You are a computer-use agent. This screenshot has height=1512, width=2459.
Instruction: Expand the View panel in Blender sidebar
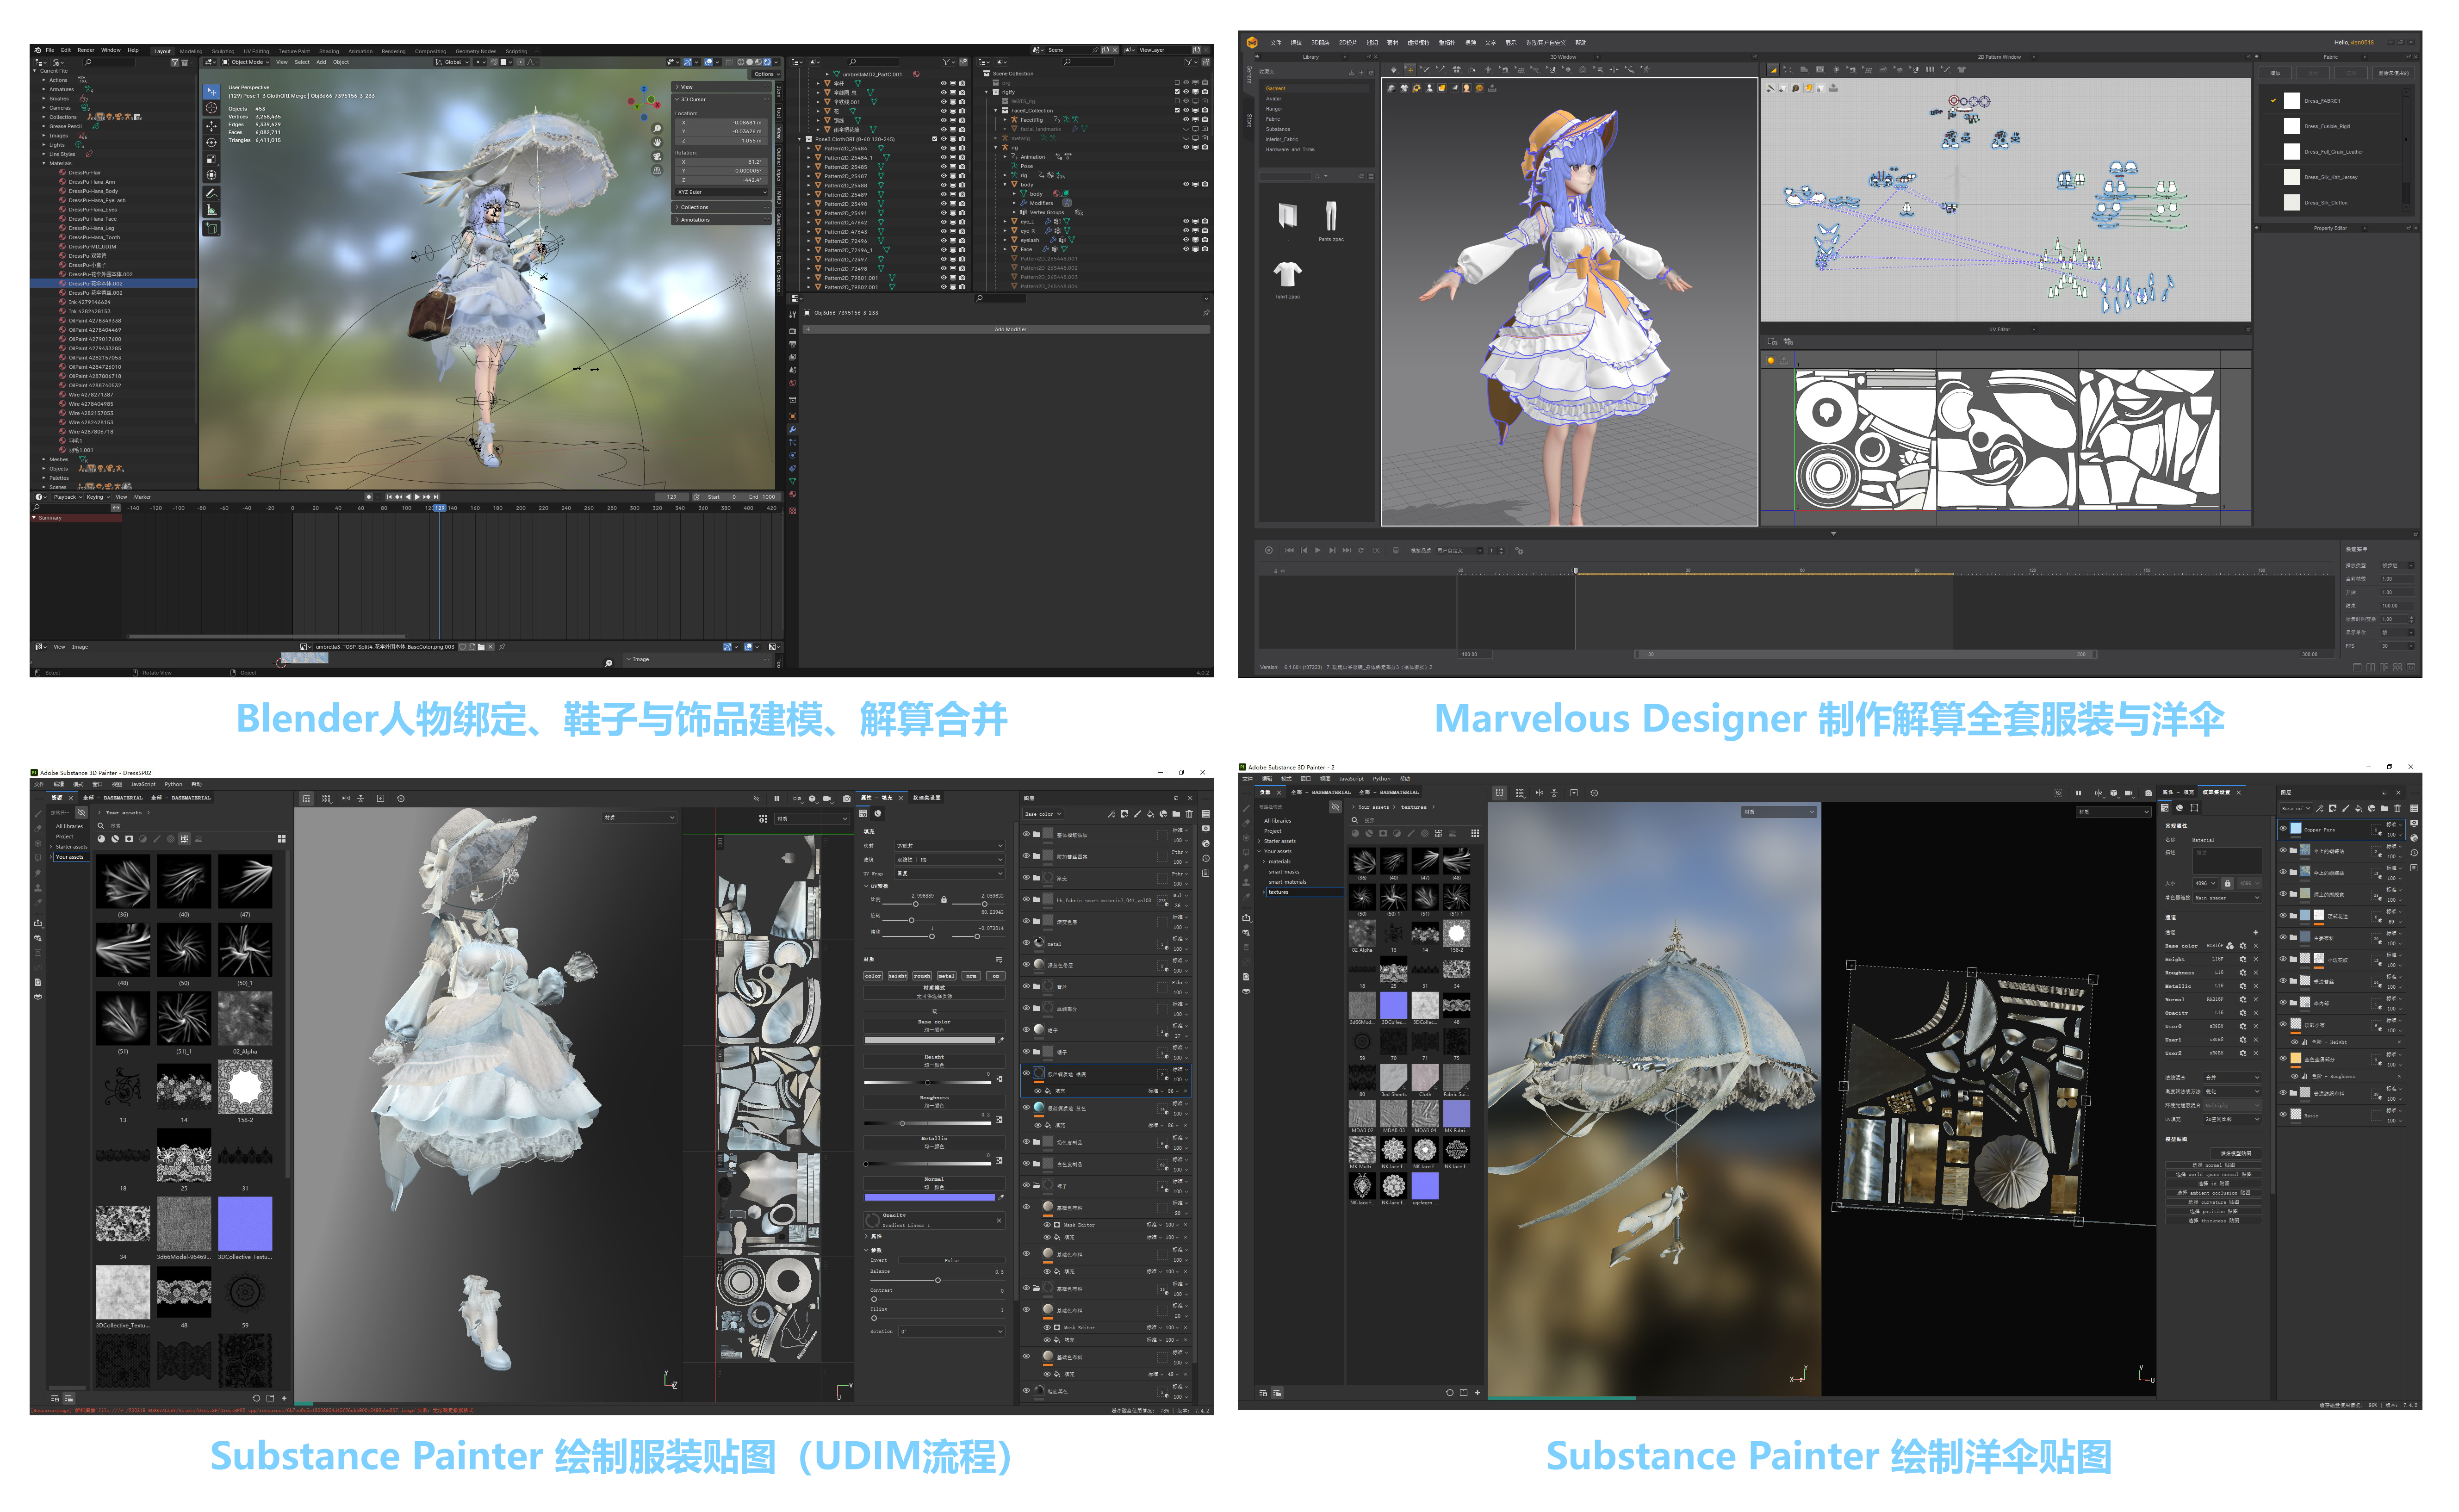pyautogui.click(x=722, y=87)
